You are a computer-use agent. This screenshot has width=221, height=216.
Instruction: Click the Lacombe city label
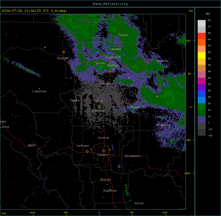click(115, 49)
